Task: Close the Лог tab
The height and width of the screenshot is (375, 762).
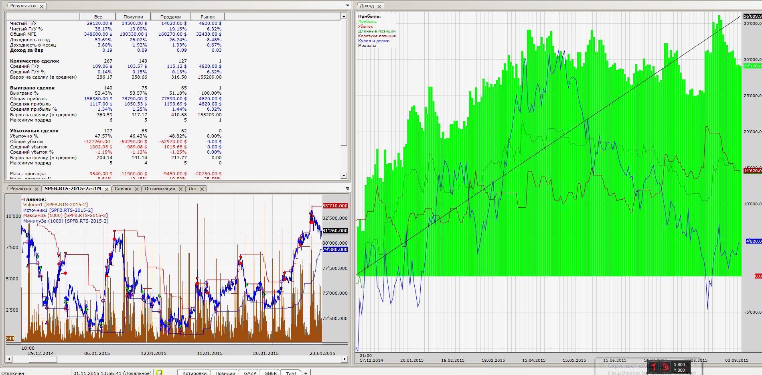Action: click(x=202, y=189)
